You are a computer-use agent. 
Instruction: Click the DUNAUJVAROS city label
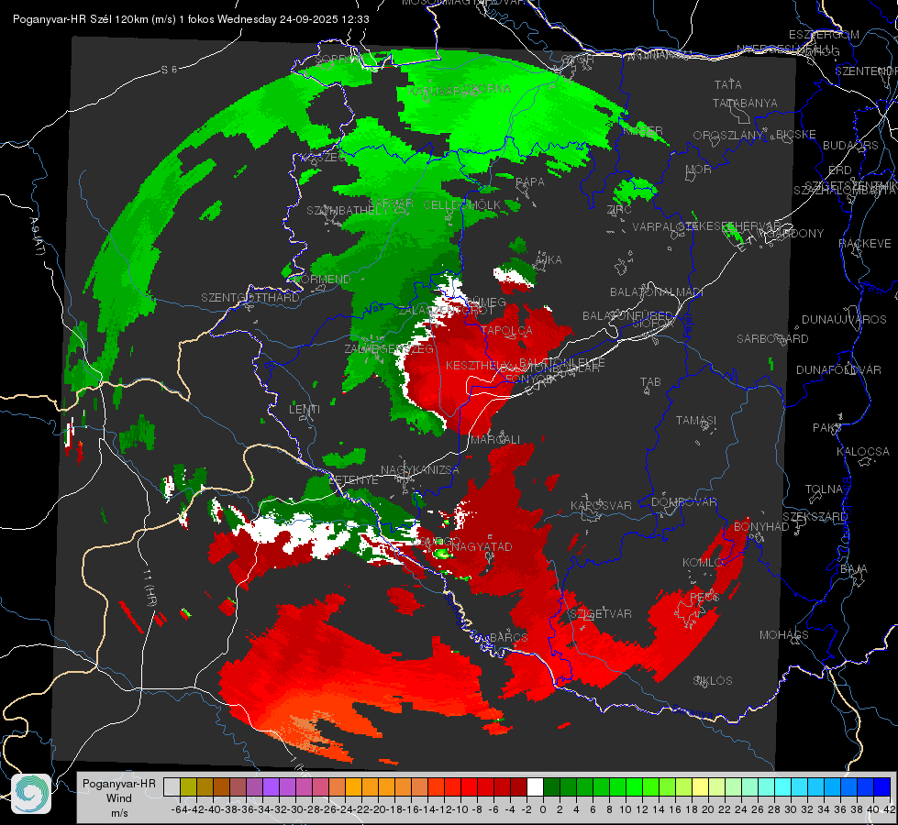click(844, 320)
